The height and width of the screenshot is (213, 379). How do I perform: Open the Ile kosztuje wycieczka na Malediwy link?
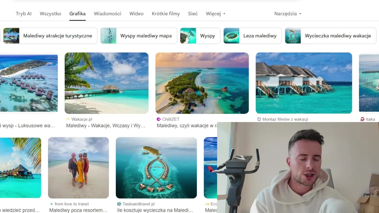pos(155,210)
